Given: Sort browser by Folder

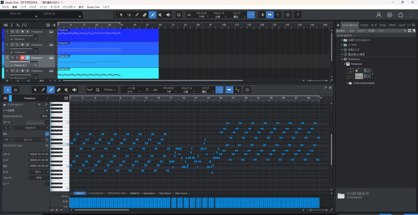Looking at the screenshot, I should click(361, 31).
